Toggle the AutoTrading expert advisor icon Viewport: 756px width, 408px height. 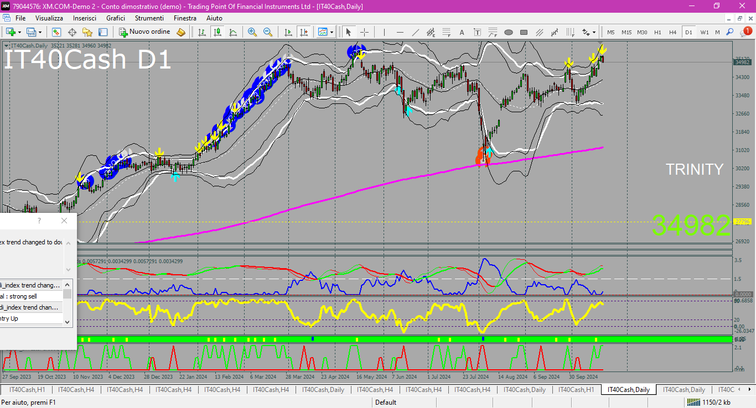pos(181,32)
